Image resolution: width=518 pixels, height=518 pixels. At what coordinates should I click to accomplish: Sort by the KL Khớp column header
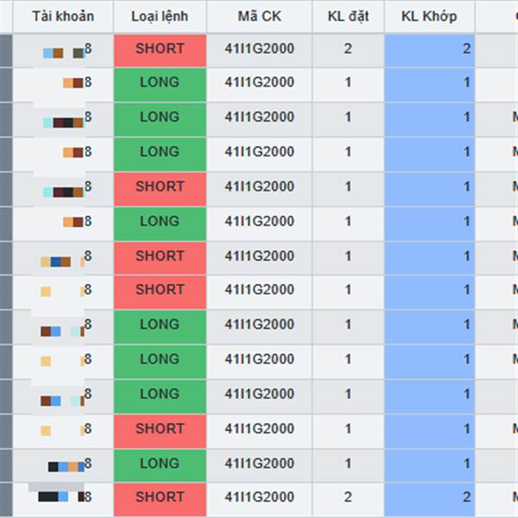429,16
